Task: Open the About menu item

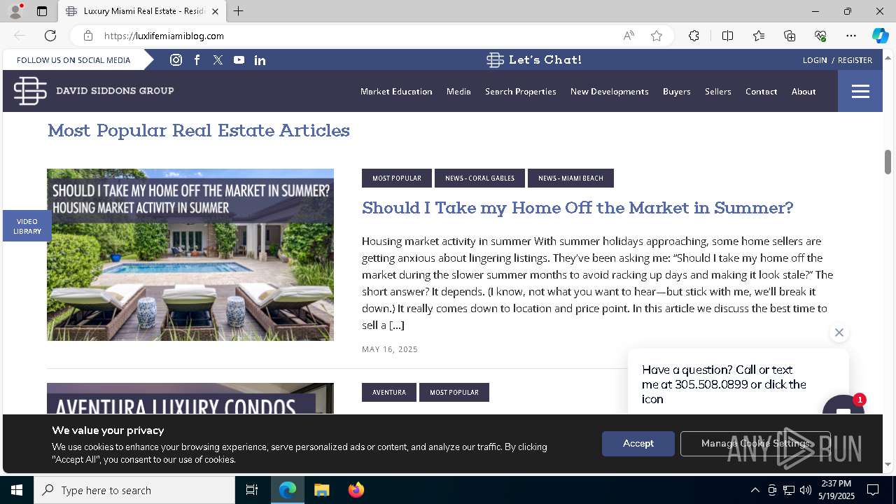Action: click(x=804, y=92)
